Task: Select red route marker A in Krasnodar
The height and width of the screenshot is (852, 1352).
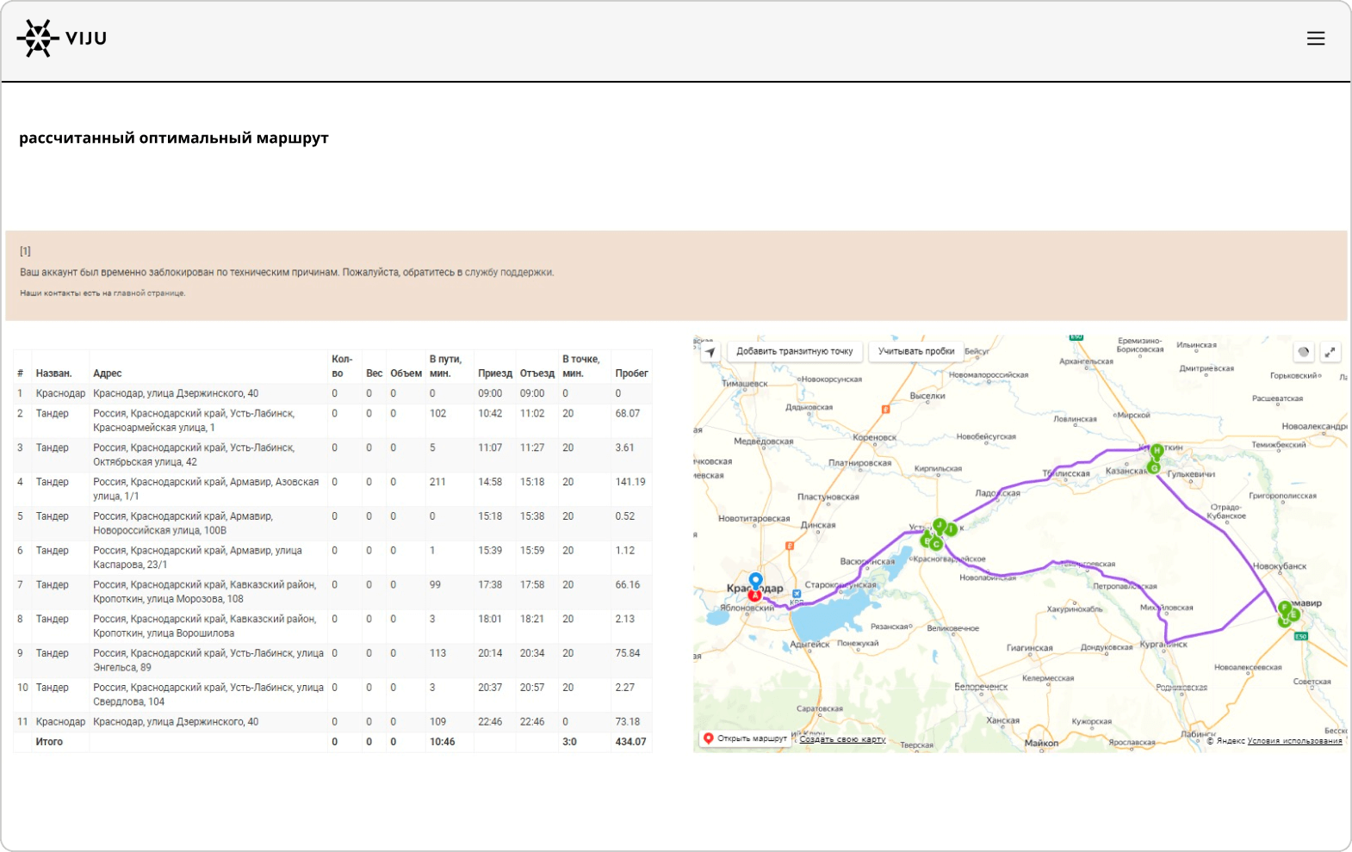Action: pyautogui.click(x=754, y=596)
